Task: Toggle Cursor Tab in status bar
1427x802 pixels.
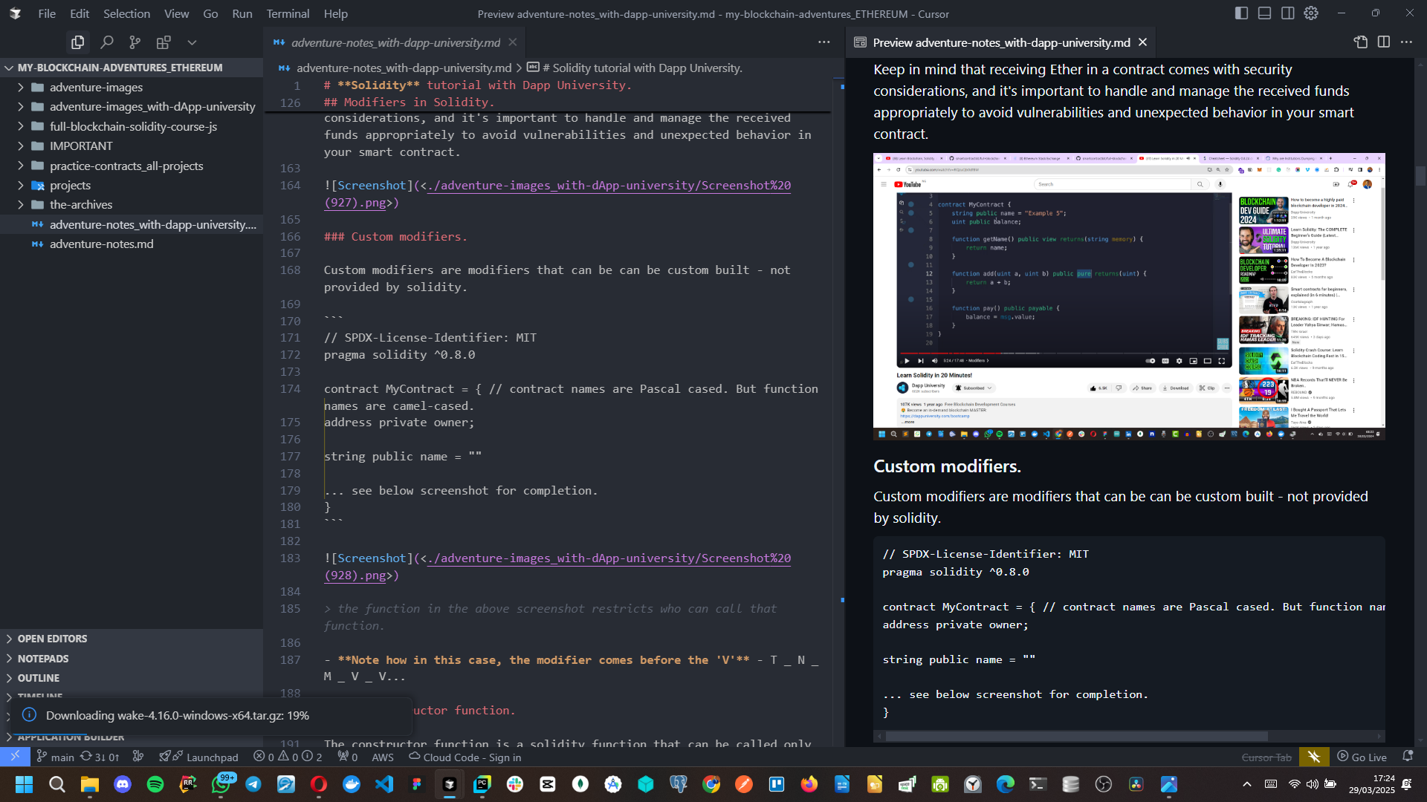Action: point(1266,757)
